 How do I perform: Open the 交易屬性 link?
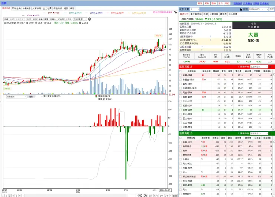247,3
